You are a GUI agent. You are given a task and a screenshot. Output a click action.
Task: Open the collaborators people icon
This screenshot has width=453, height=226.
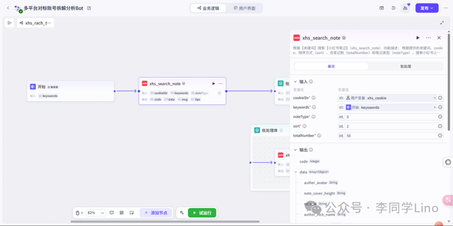(x=405, y=8)
